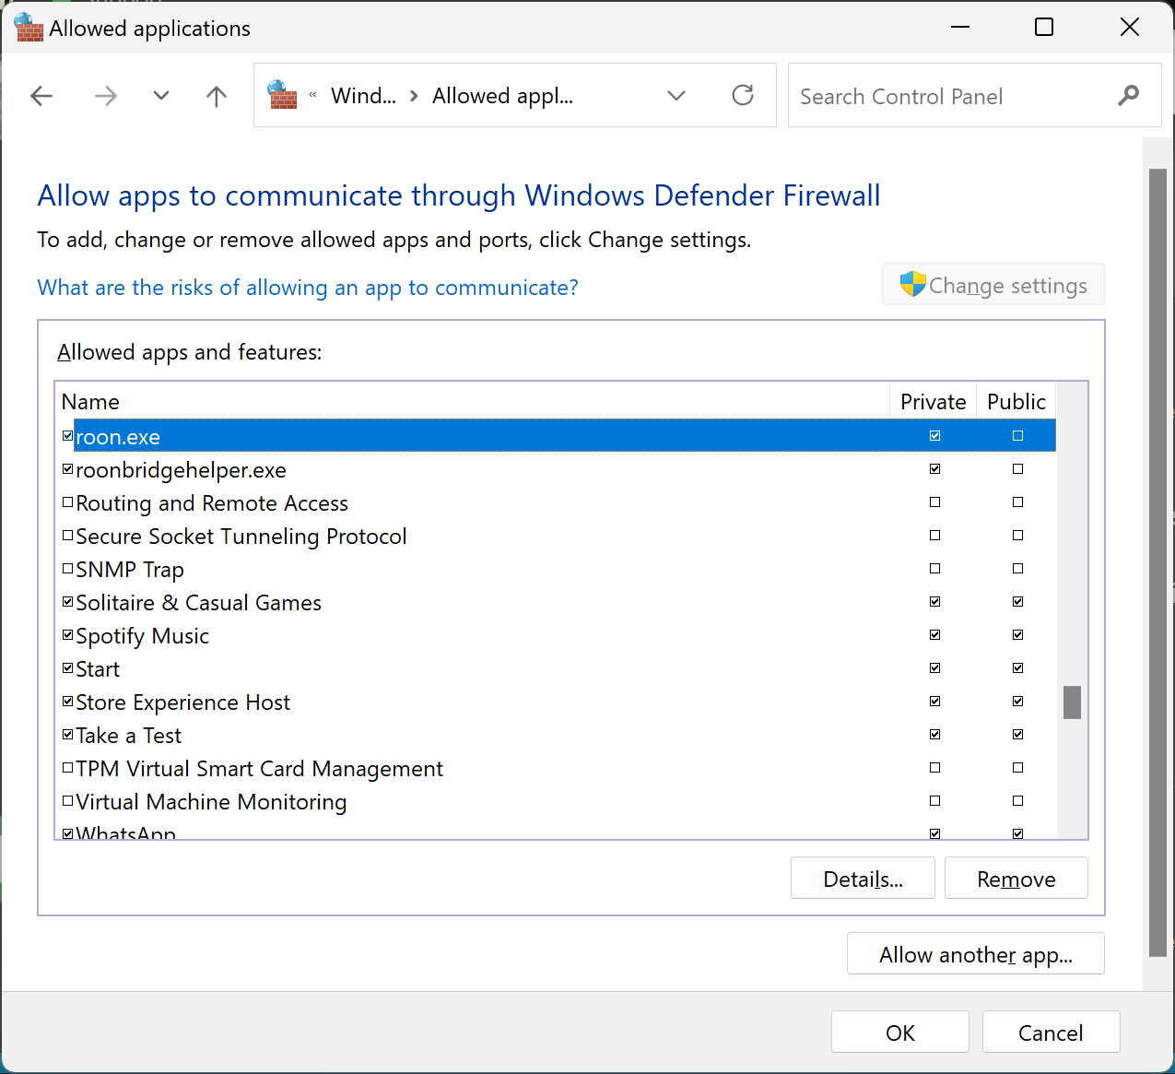
Task: Open Details for selected app
Action: [863, 879]
